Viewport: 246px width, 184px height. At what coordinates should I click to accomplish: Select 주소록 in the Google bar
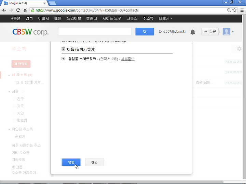coord(148,18)
